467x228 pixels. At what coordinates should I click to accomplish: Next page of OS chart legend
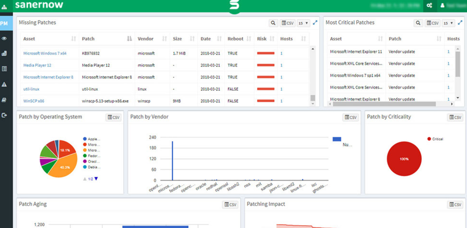click(x=96, y=179)
